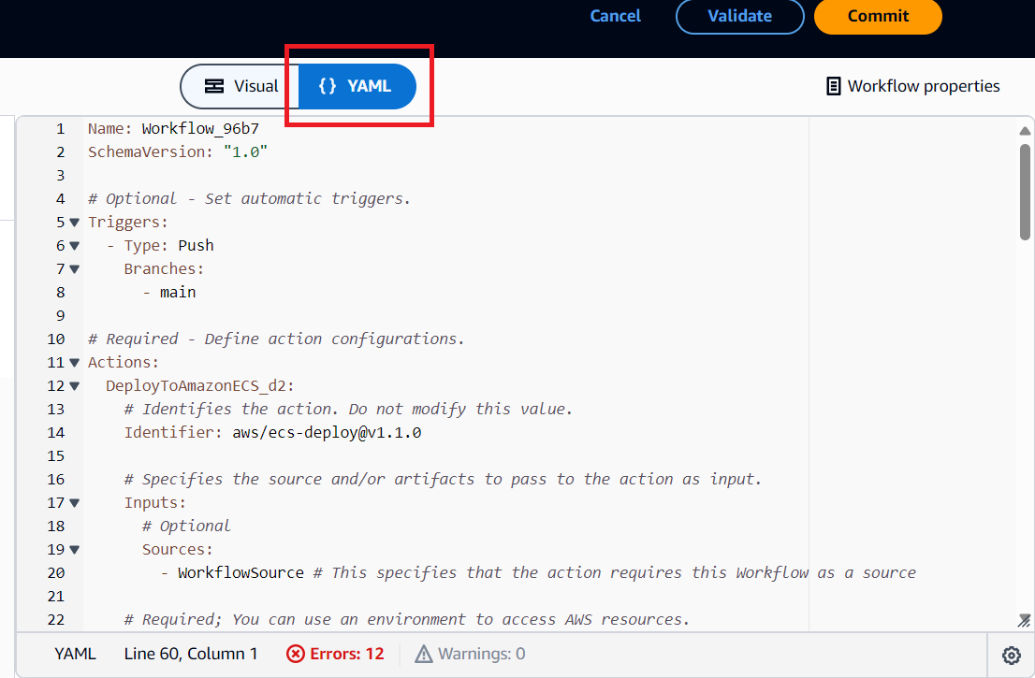Click the aws/ecs-deploy@v1.1.0 identifier value
This screenshot has height=678, width=1035.
click(x=327, y=433)
